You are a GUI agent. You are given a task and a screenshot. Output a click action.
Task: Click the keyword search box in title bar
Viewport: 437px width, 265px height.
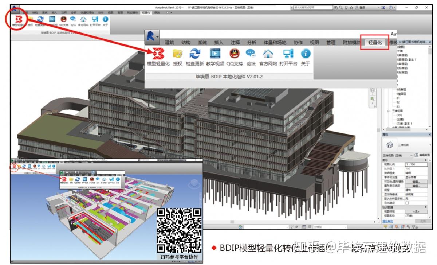312,8
